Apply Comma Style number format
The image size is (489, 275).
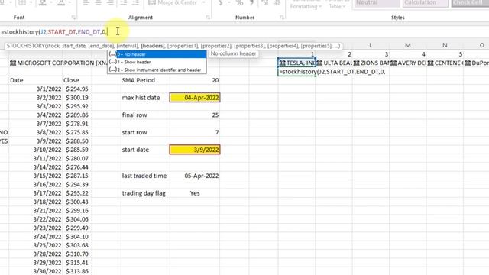coord(252,3)
